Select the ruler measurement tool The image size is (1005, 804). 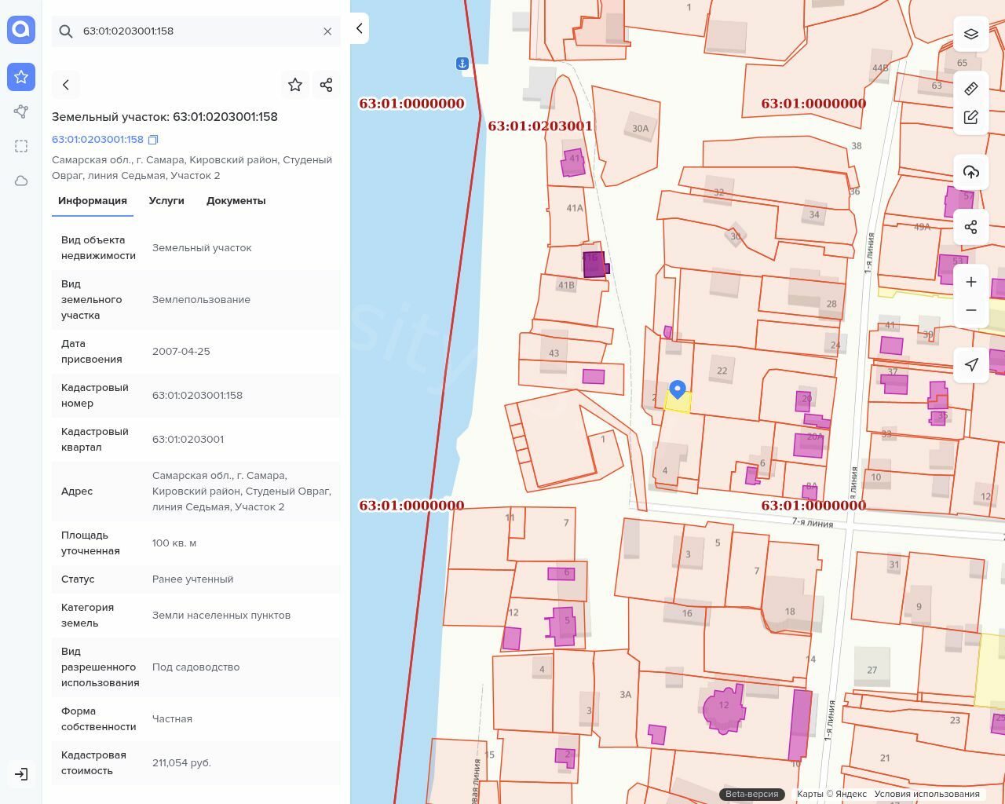[x=971, y=88]
